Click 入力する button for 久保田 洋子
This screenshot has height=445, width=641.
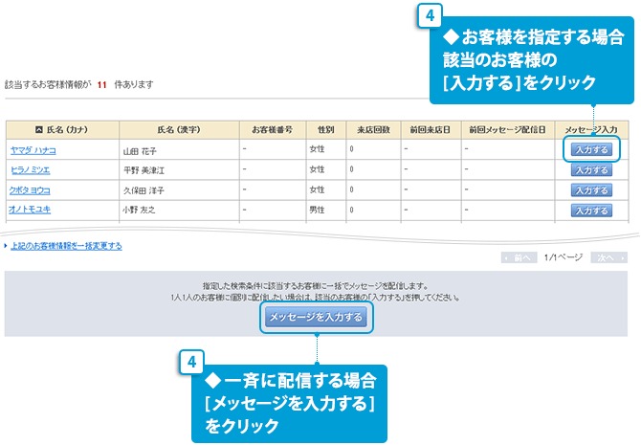[591, 190]
